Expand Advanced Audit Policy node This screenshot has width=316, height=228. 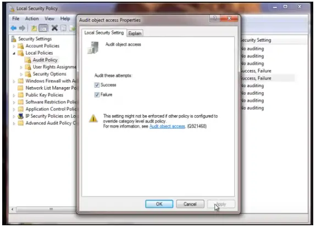click(x=14, y=123)
